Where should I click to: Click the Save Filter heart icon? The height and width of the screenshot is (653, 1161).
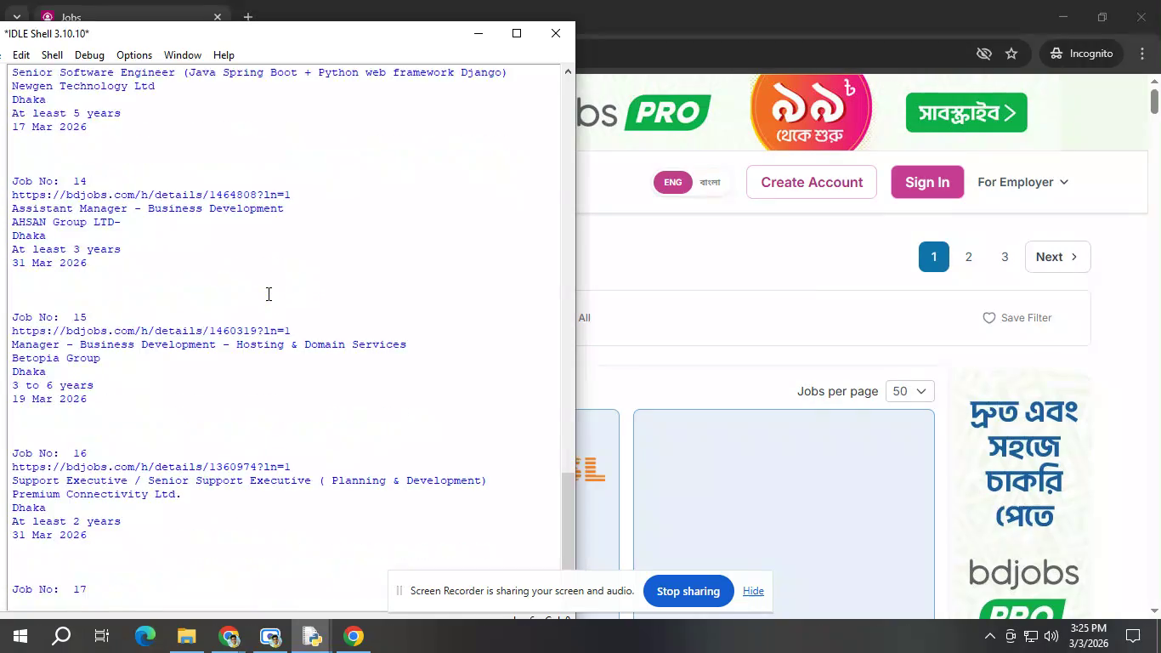[989, 318]
